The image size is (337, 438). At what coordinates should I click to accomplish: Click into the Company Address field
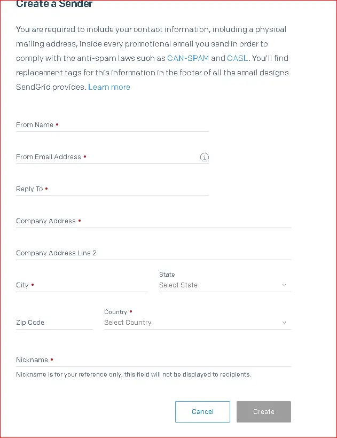[153, 221]
